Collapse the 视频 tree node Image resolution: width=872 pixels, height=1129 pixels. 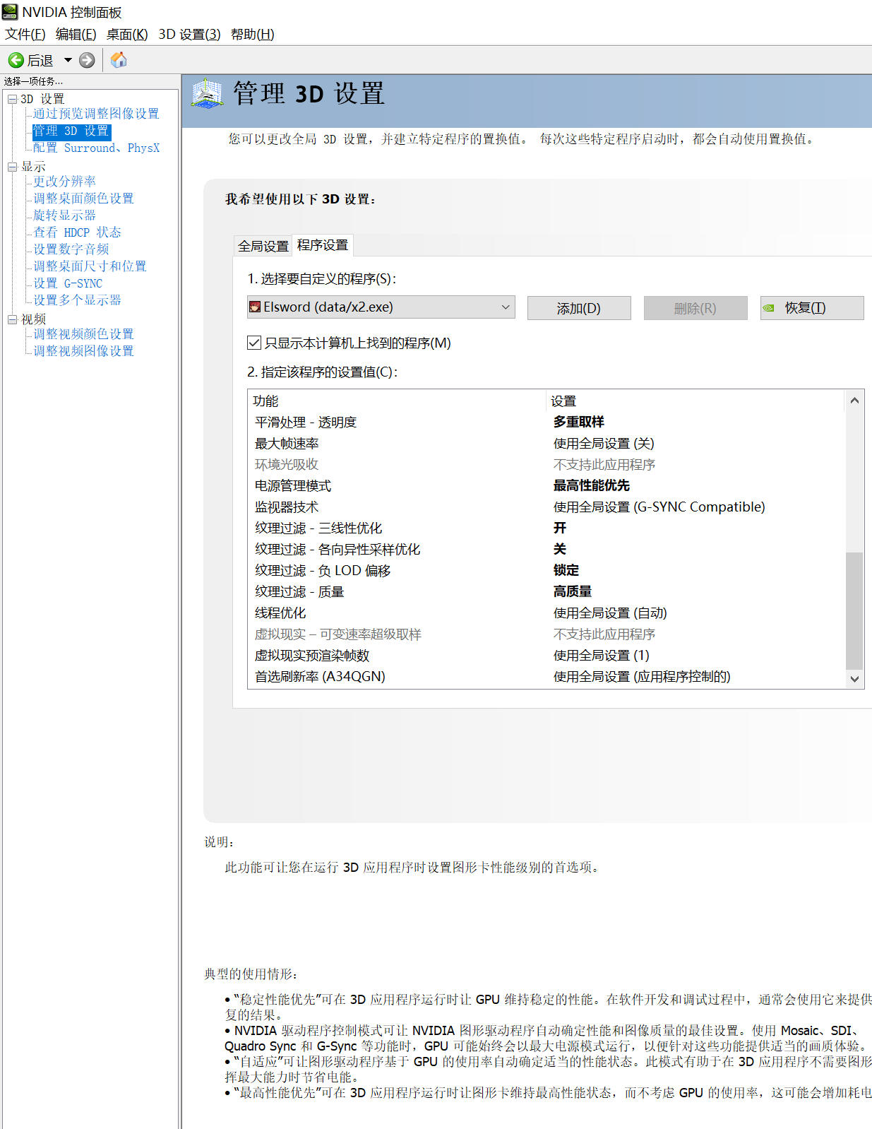point(12,319)
